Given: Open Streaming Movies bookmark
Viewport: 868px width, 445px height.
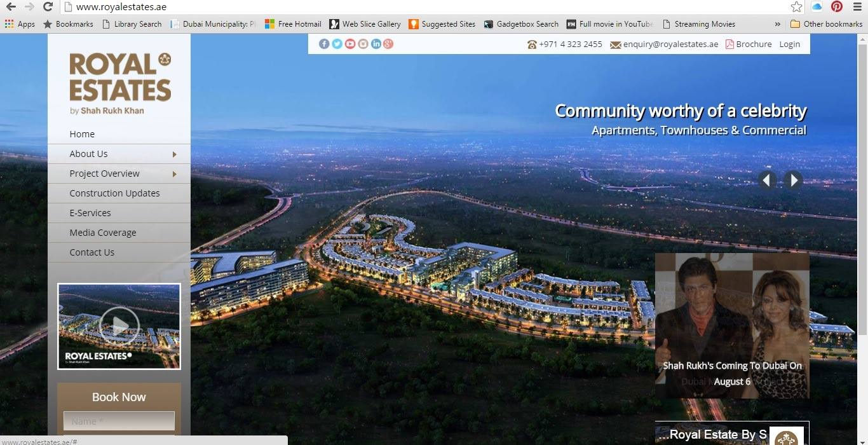Looking at the screenshot, I should (x=698, y=24).
